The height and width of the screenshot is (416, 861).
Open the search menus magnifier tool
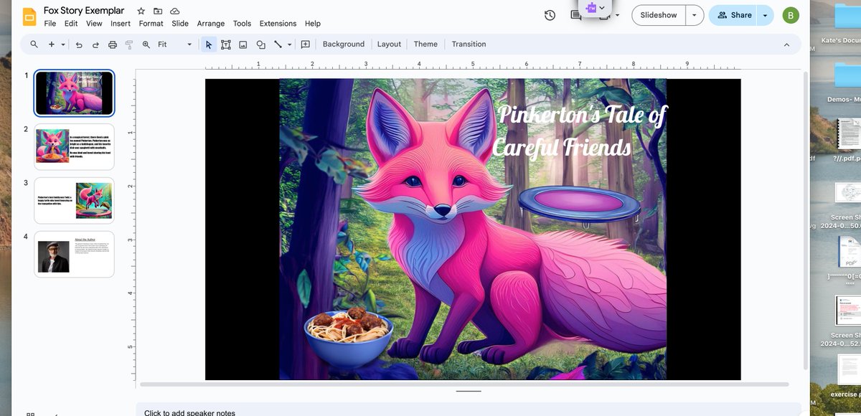(x=34, y=44)
